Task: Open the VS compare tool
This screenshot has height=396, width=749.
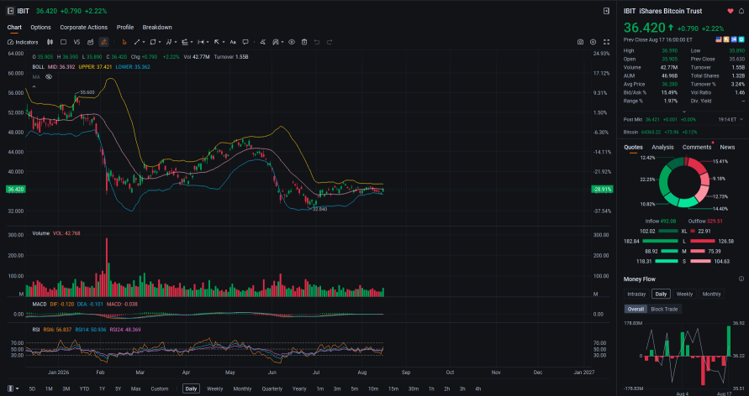Action: pyautogui.click(x=76, y=42)
